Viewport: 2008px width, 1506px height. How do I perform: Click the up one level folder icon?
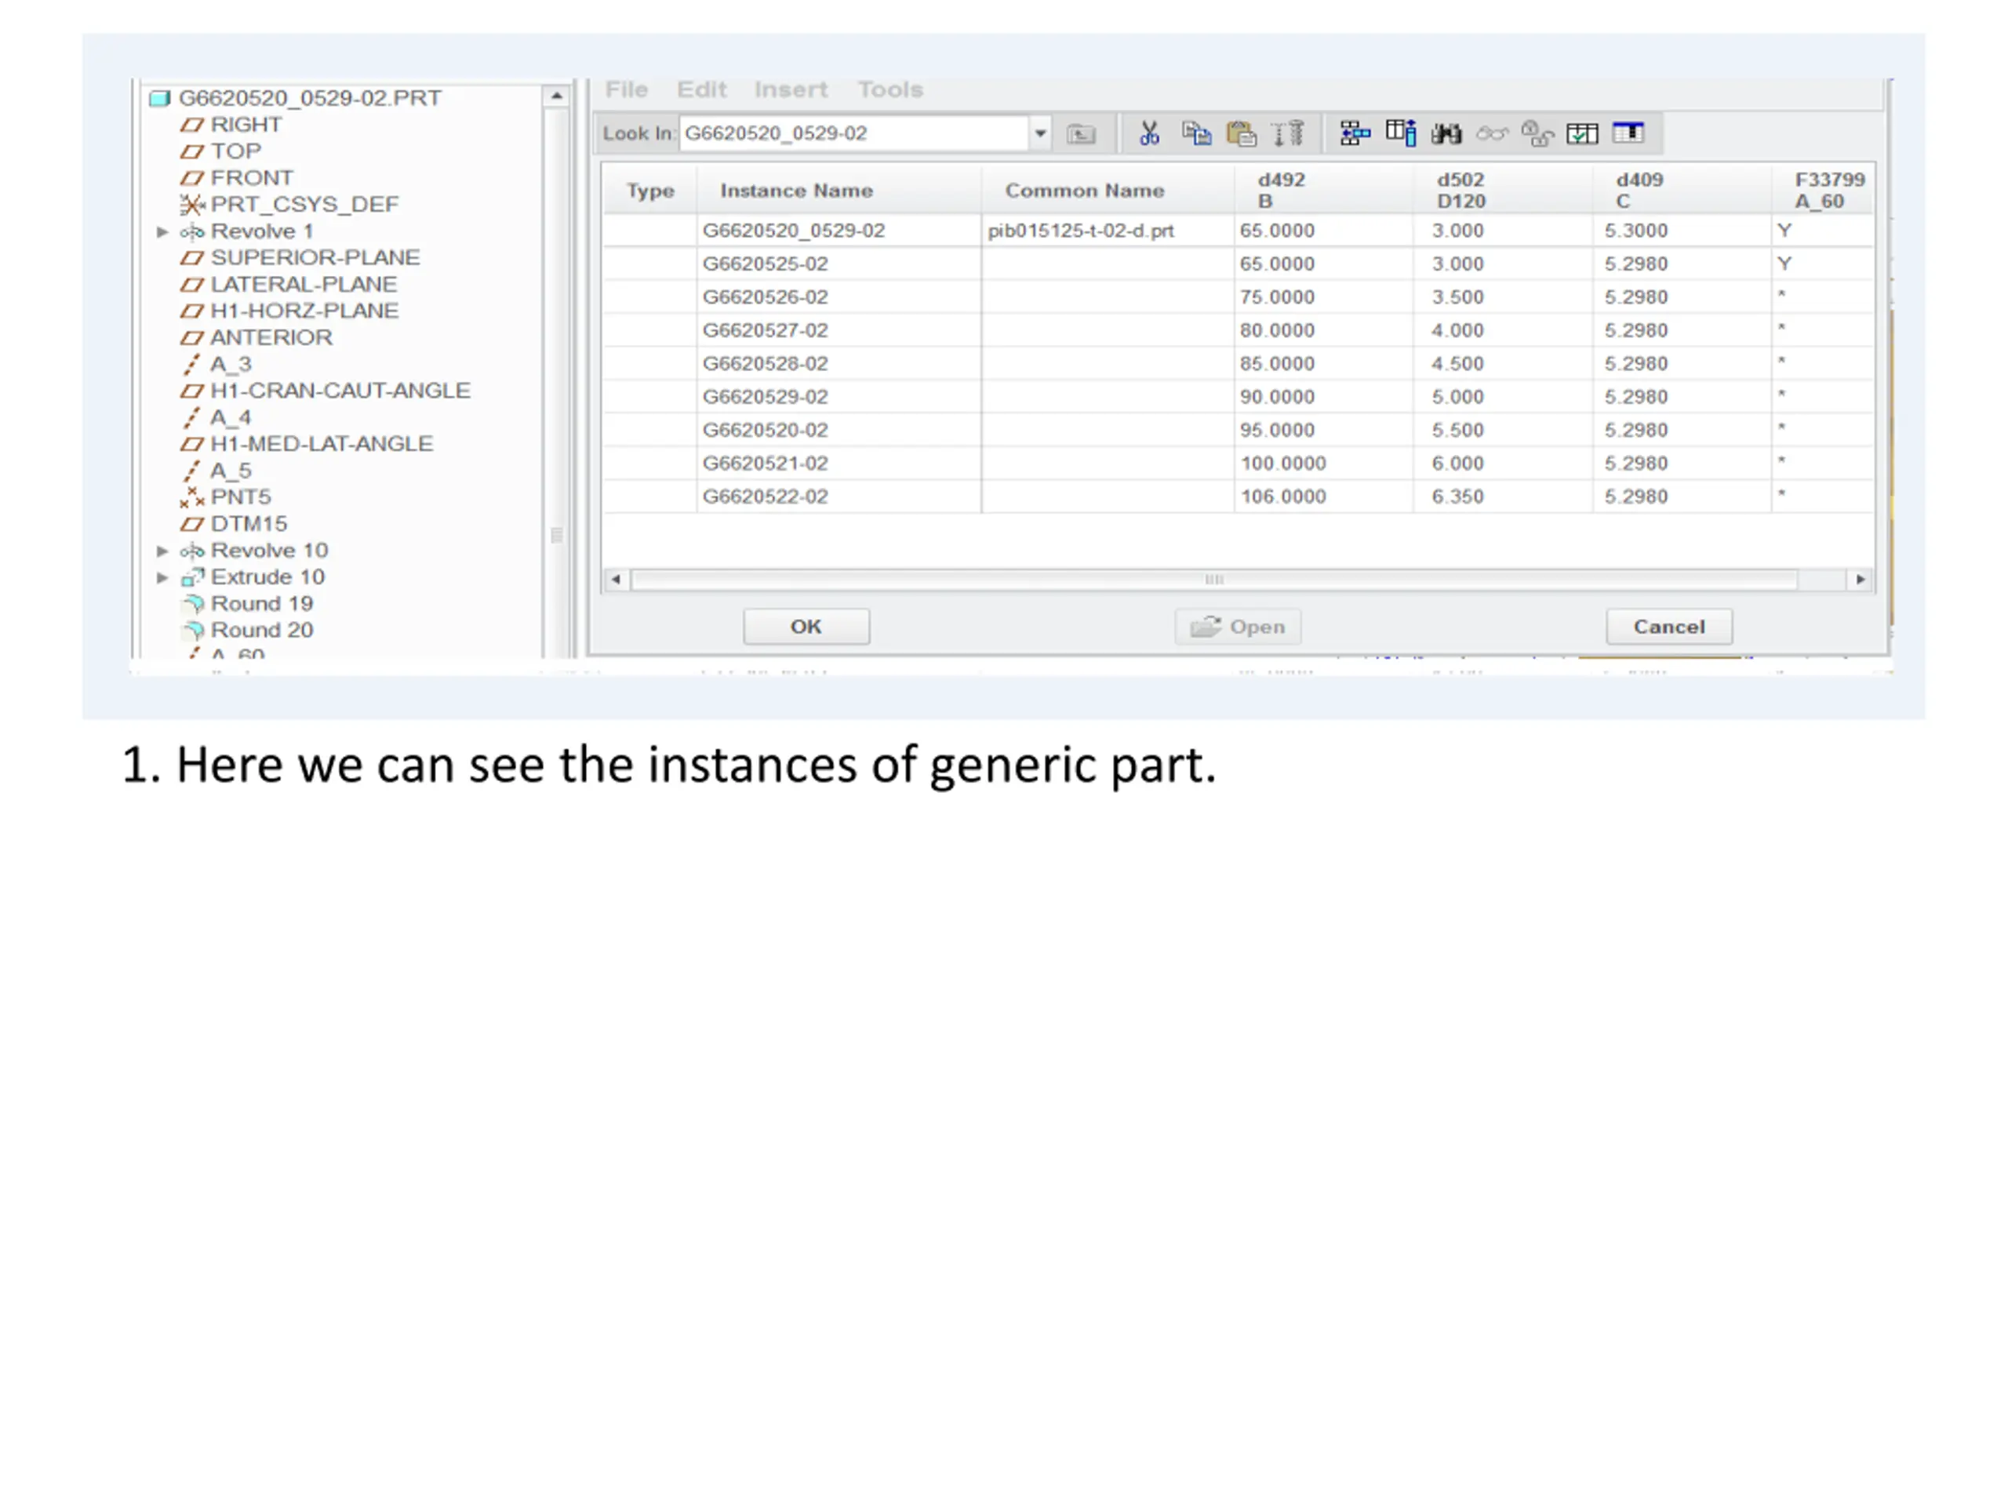[x=1080, y=134]
